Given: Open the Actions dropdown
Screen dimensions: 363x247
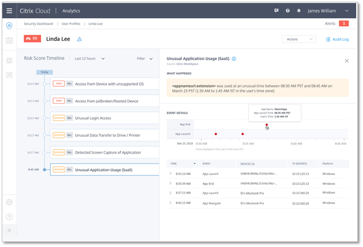Looking at the screenshot, I should (x=299, y=39).
